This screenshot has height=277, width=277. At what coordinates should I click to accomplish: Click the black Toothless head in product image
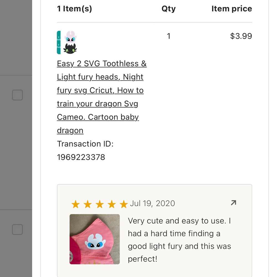(x=70, y=49)
